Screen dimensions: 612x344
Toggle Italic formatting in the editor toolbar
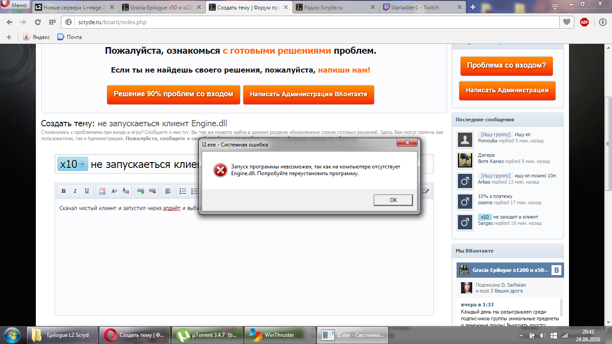[x=75, y=191]
